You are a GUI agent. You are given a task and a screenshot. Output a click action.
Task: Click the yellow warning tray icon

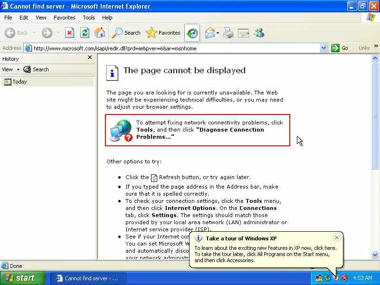point(319,278)
